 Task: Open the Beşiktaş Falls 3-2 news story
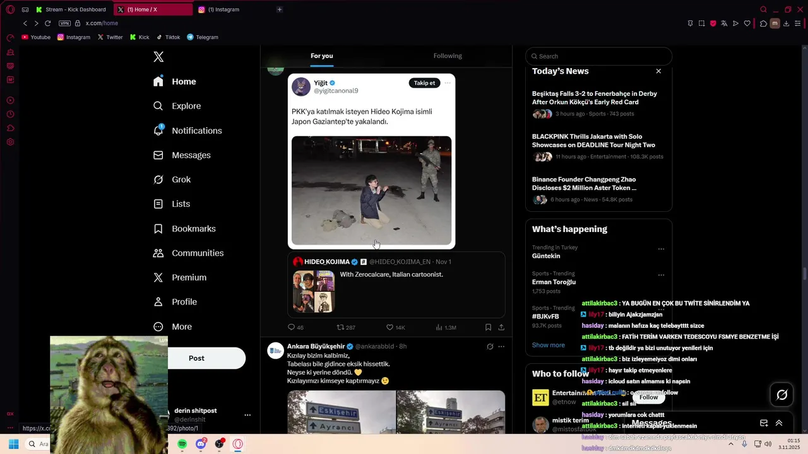tap(598, 103)
